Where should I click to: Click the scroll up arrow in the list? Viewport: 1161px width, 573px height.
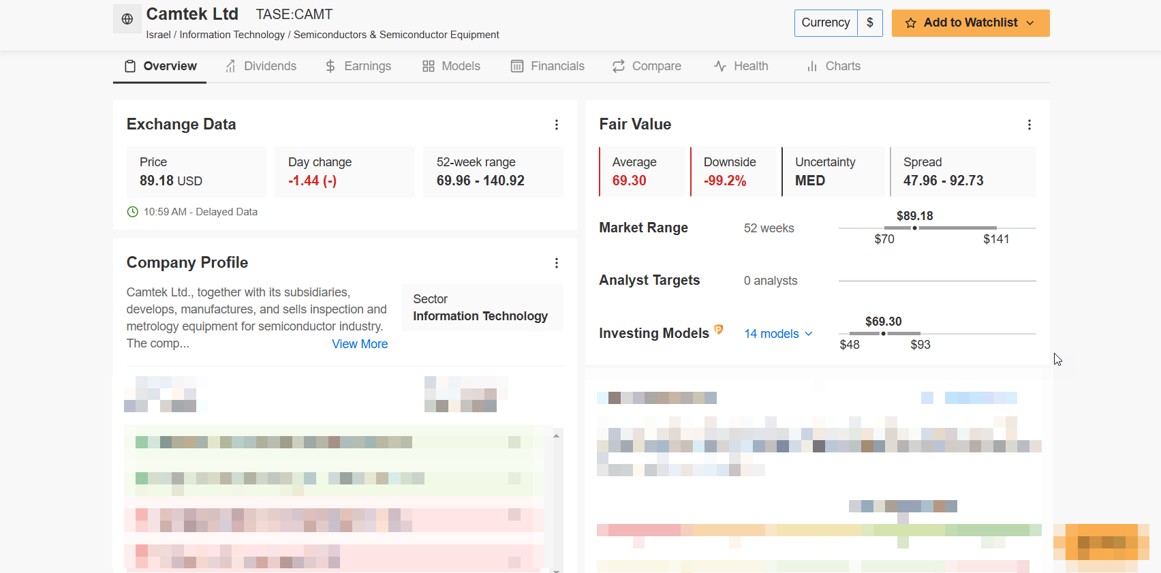coord(557,435)
